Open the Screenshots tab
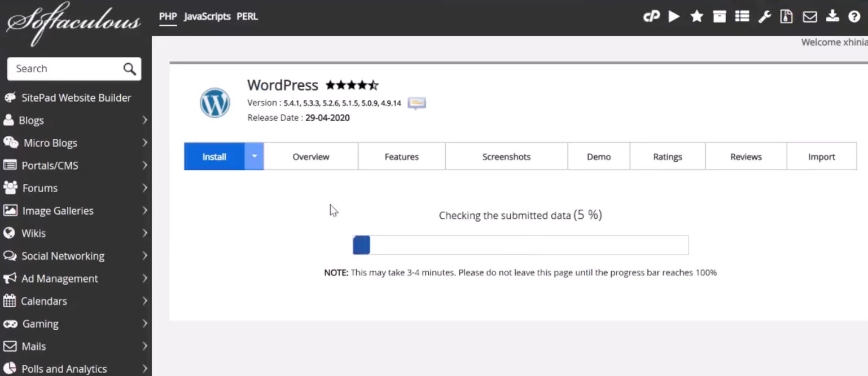 (x=506, y=156)
